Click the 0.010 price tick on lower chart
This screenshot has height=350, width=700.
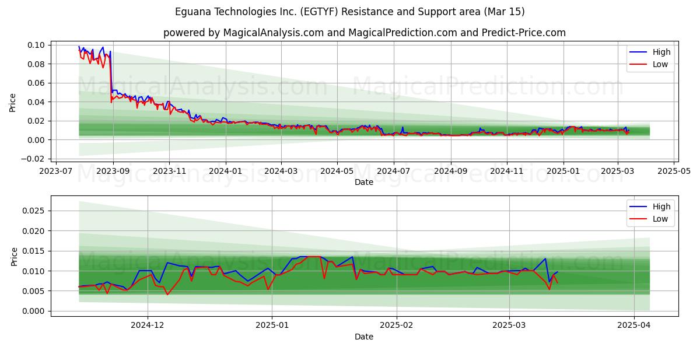tap(34, 271)
